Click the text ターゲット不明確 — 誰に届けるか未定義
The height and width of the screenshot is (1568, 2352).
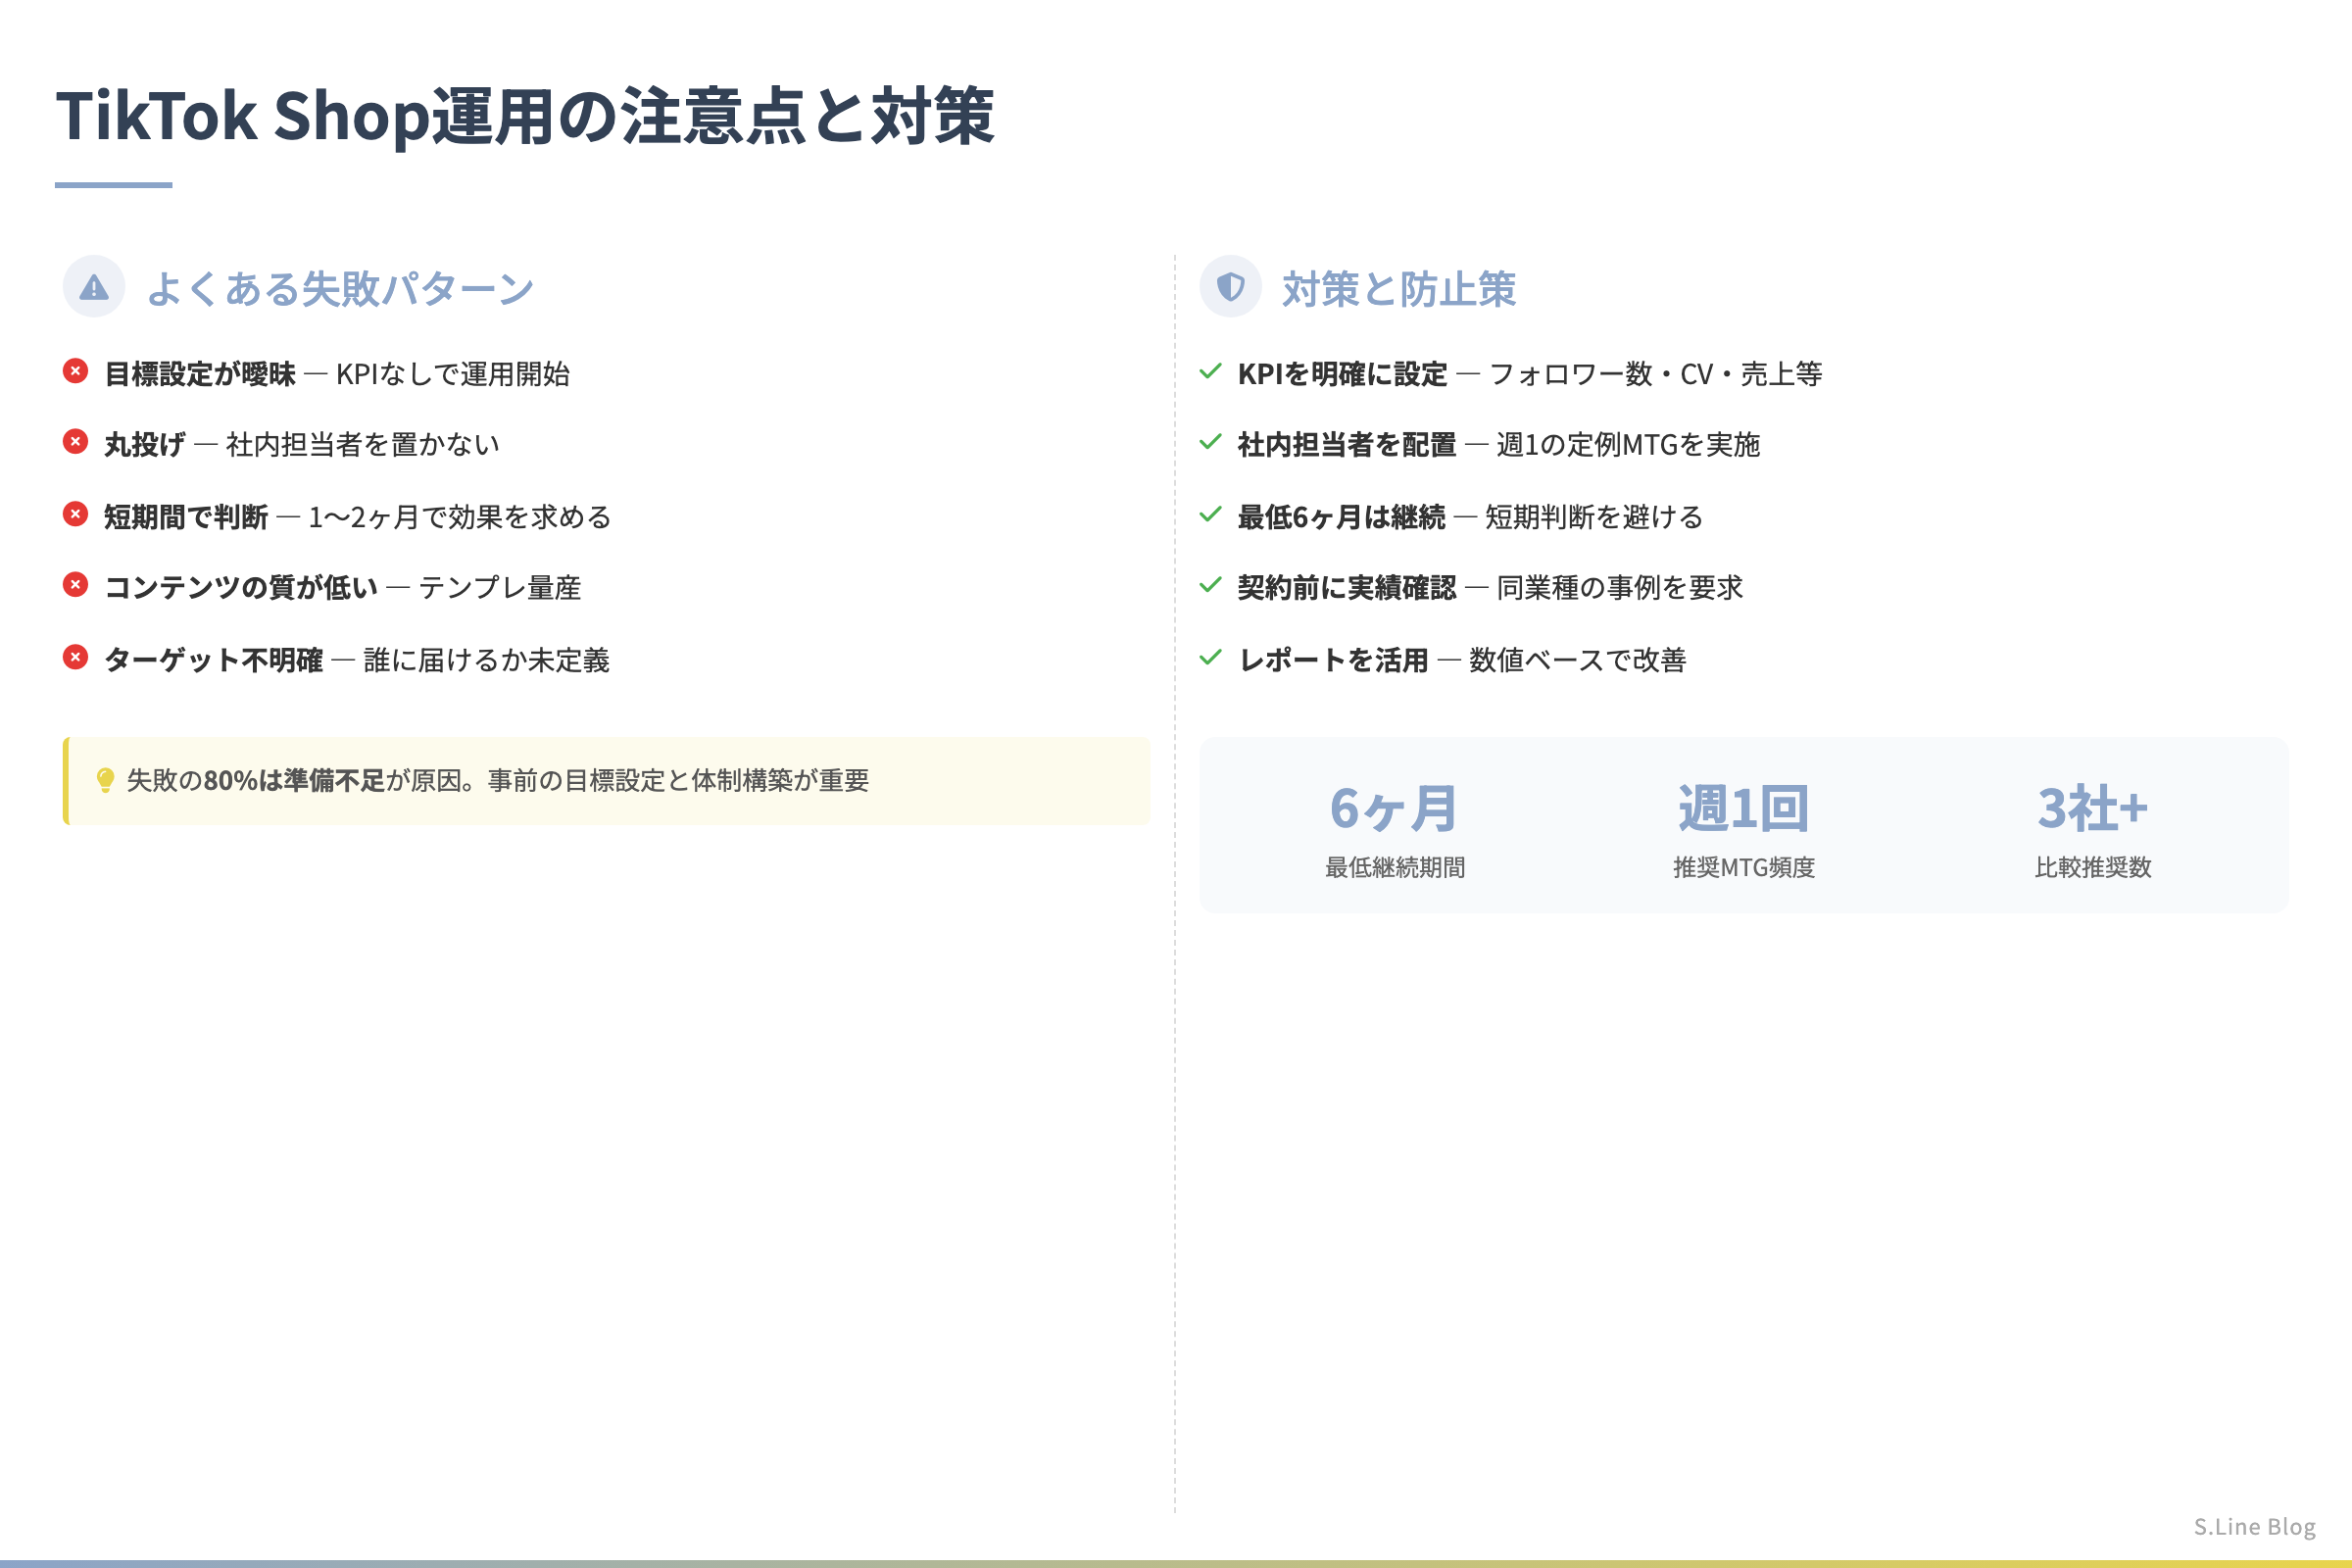tap(357, 660)
